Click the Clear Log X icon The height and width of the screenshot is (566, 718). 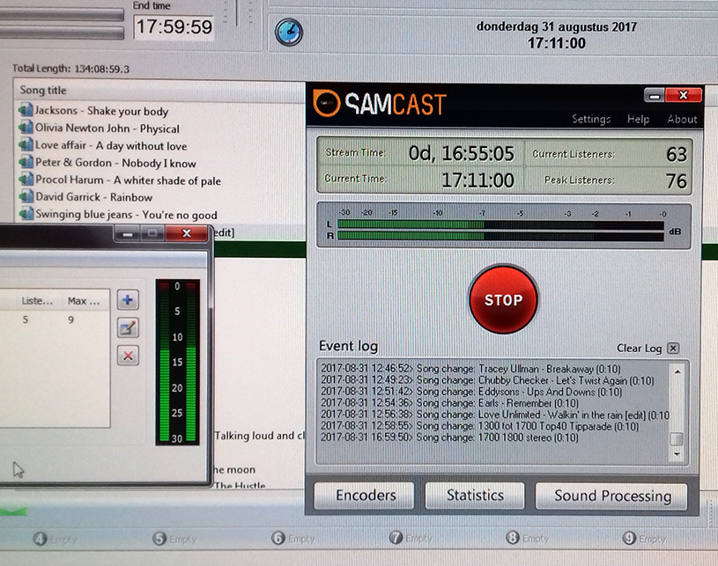(x=673, y=348)
